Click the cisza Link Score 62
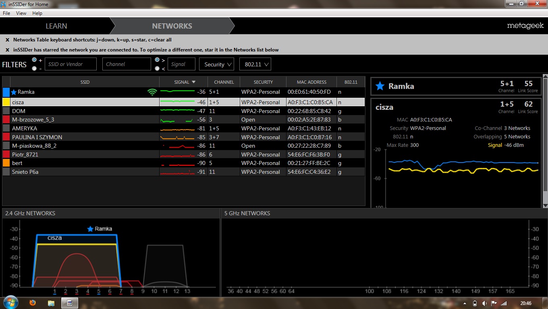The image size is (548, 309). tap(528, 104)
